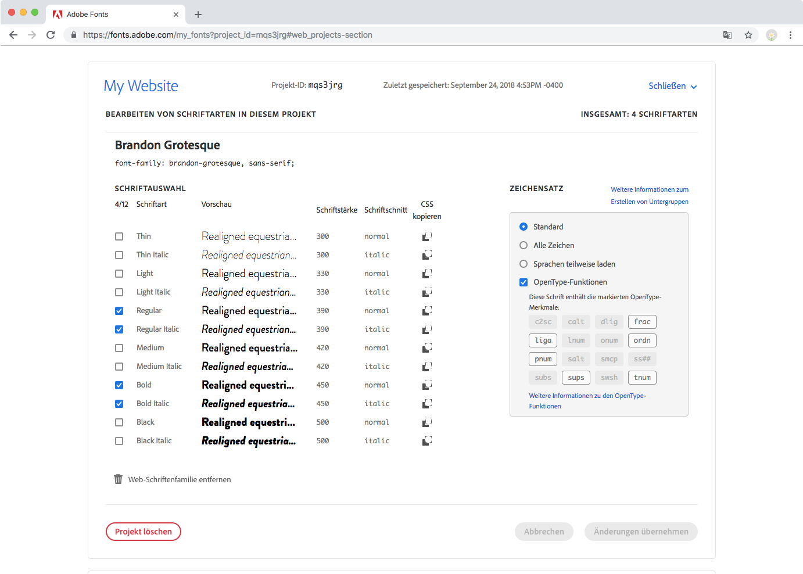
Task: Uncheck the Regular Italic font checkbox
Action: (119, 329)
